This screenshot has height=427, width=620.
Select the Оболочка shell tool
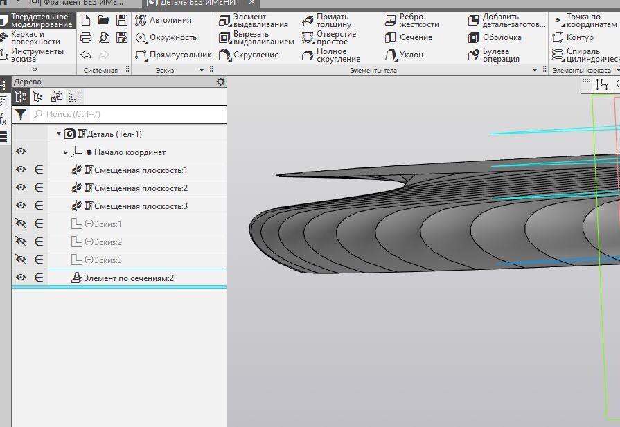tap(495, 37)
